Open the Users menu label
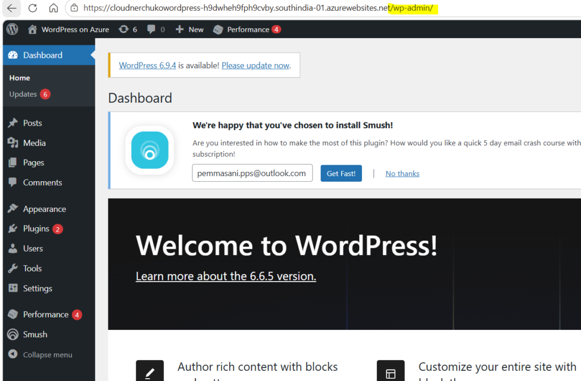The height and width of the screenshot is (381, 581). click(33, 249)
